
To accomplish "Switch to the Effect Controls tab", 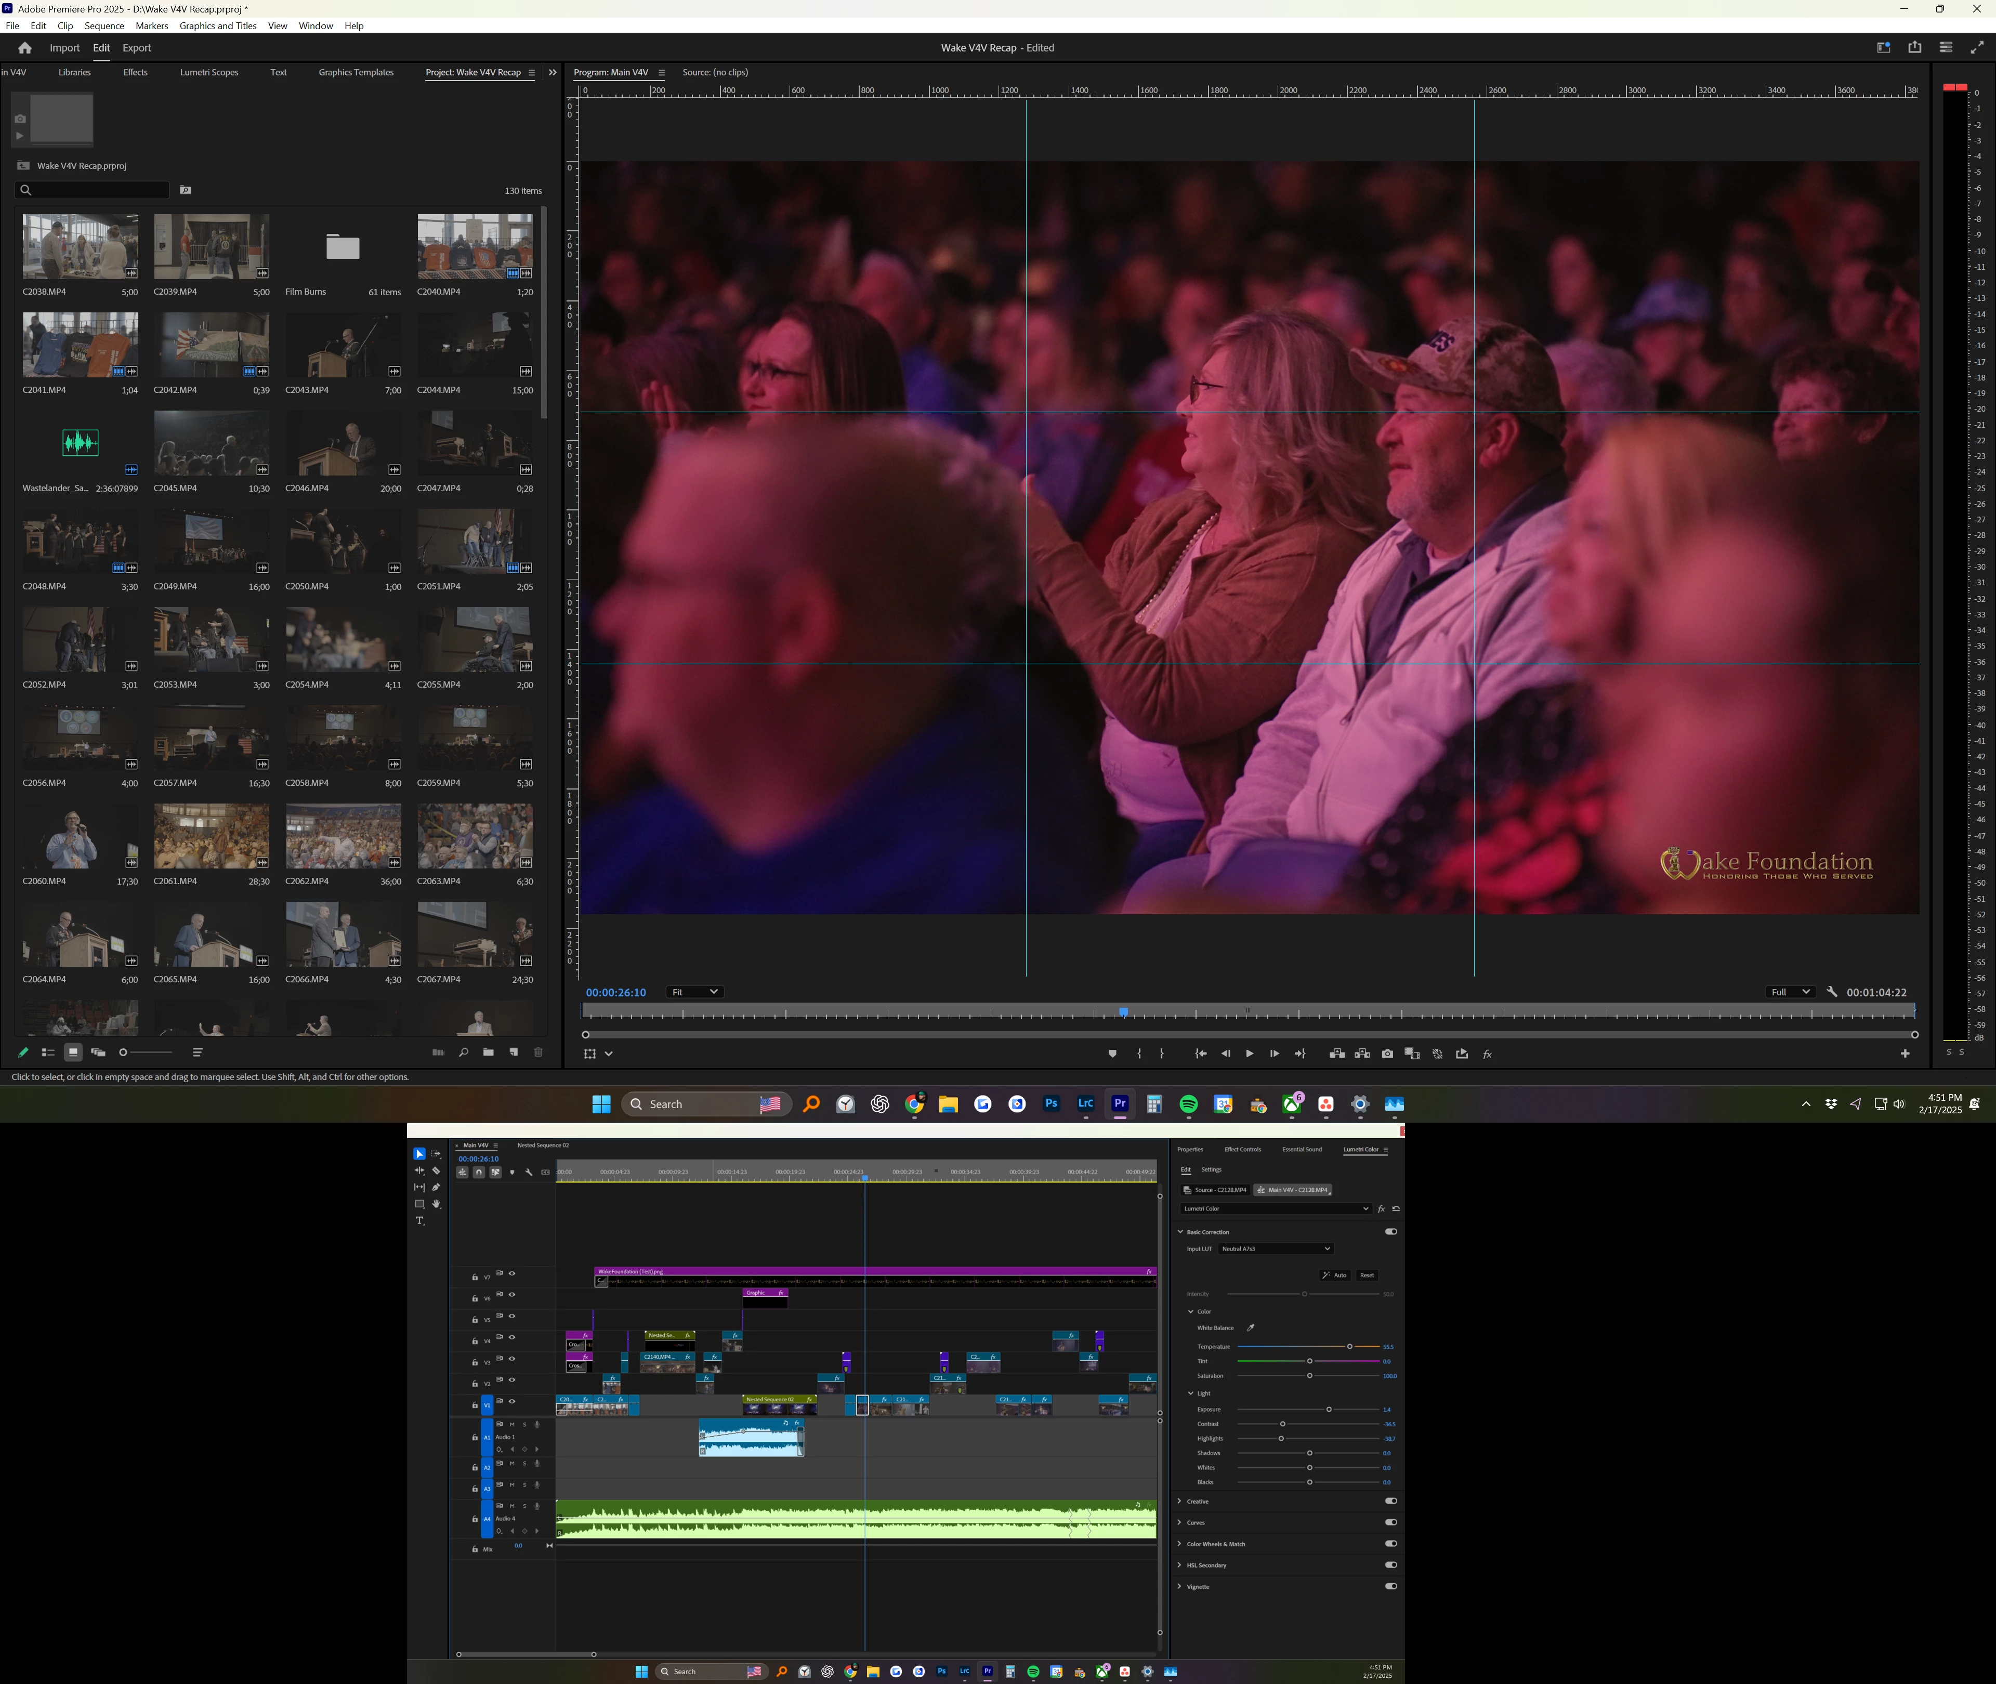I will click(1242, 1149).
